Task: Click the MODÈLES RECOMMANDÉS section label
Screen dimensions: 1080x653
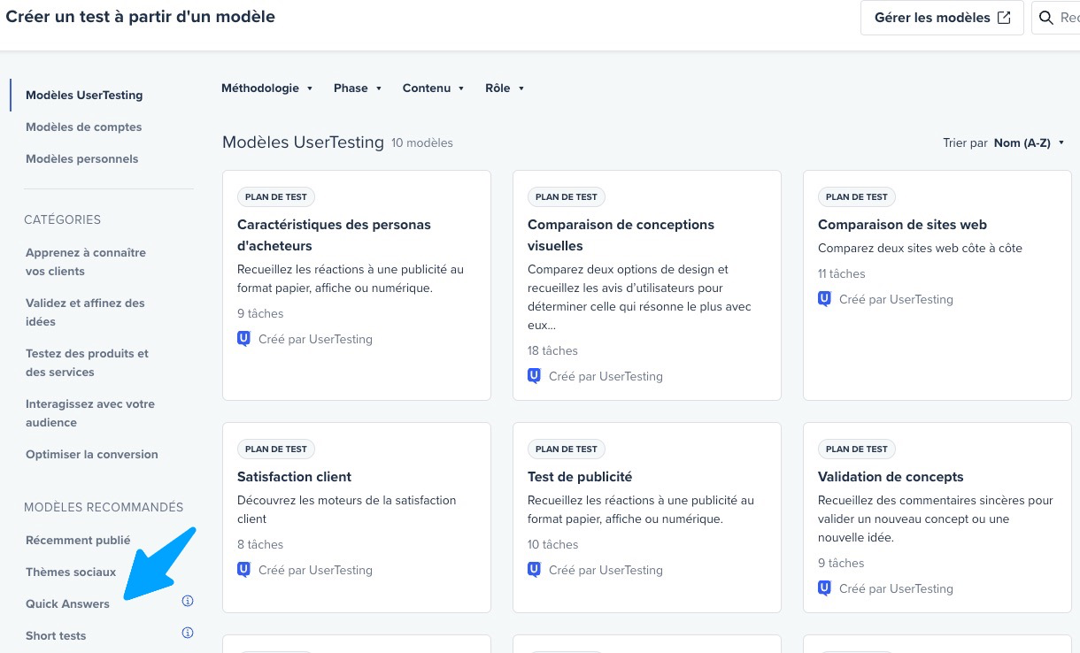Action: click(x=104, y=508)
